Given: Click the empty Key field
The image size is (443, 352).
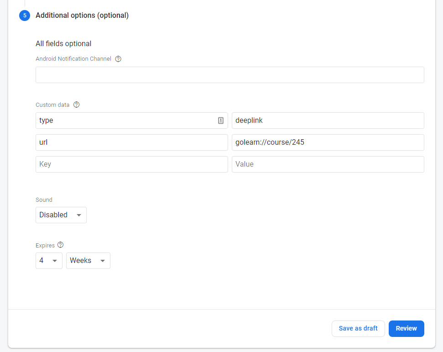Looking at the screenshot, I should pos(131,164).
